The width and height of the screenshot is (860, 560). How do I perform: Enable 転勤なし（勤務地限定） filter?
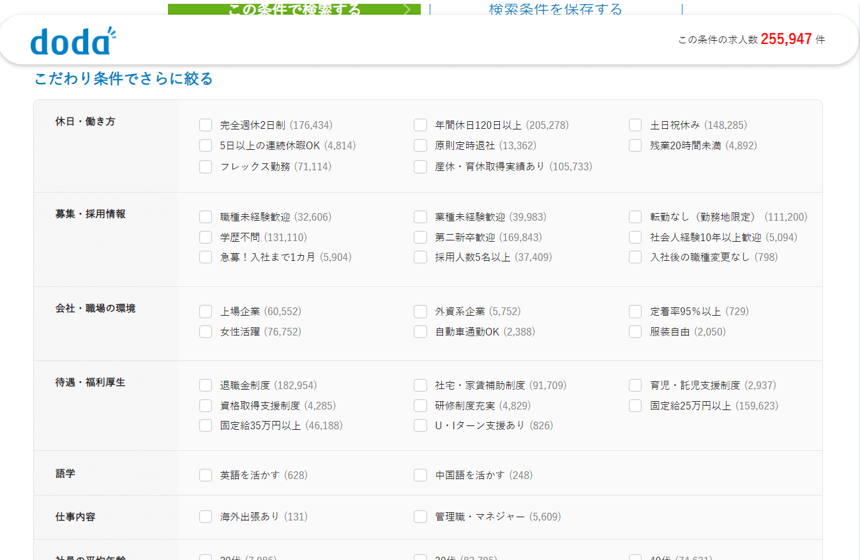(635, 217)
